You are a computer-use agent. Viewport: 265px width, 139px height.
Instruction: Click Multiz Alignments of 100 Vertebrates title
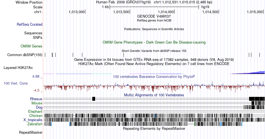click(x=154, y=95)
